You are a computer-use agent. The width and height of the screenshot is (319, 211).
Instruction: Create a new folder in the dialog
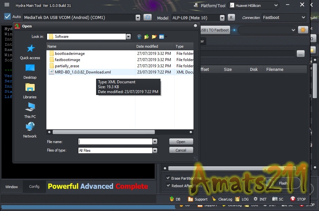(154, 37)
